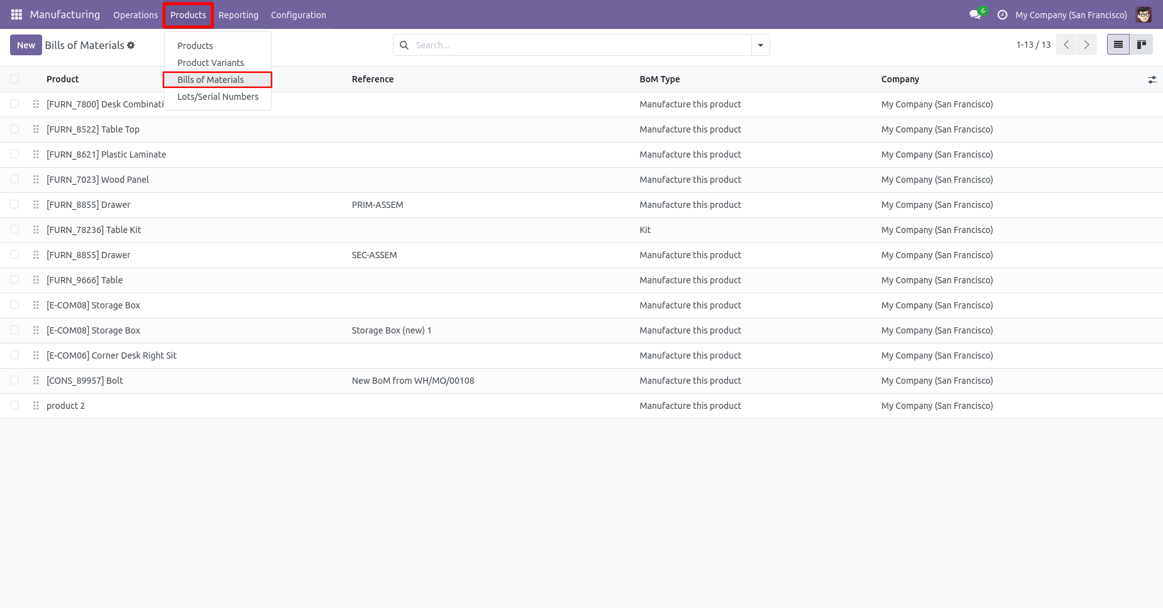Open the activities clock icon
Image resolution: width=1163 pixels, height=608 pixels.
click(x=1003, y=14)
